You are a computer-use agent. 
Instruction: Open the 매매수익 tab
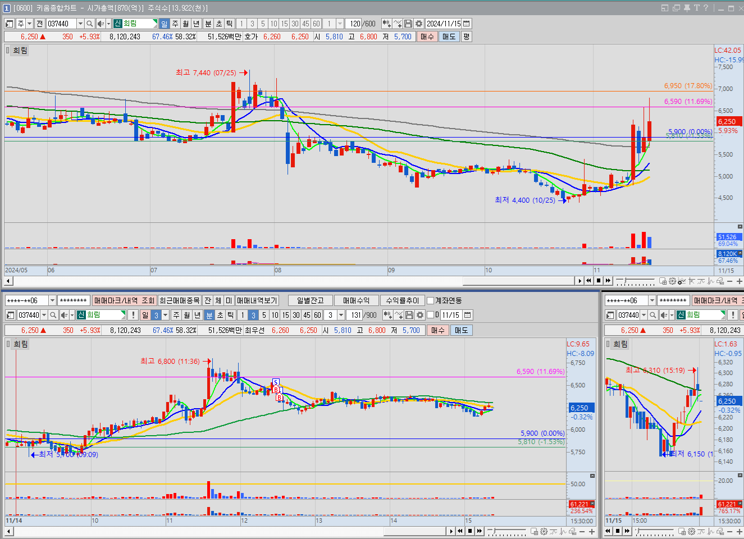(x=356, y=300)
